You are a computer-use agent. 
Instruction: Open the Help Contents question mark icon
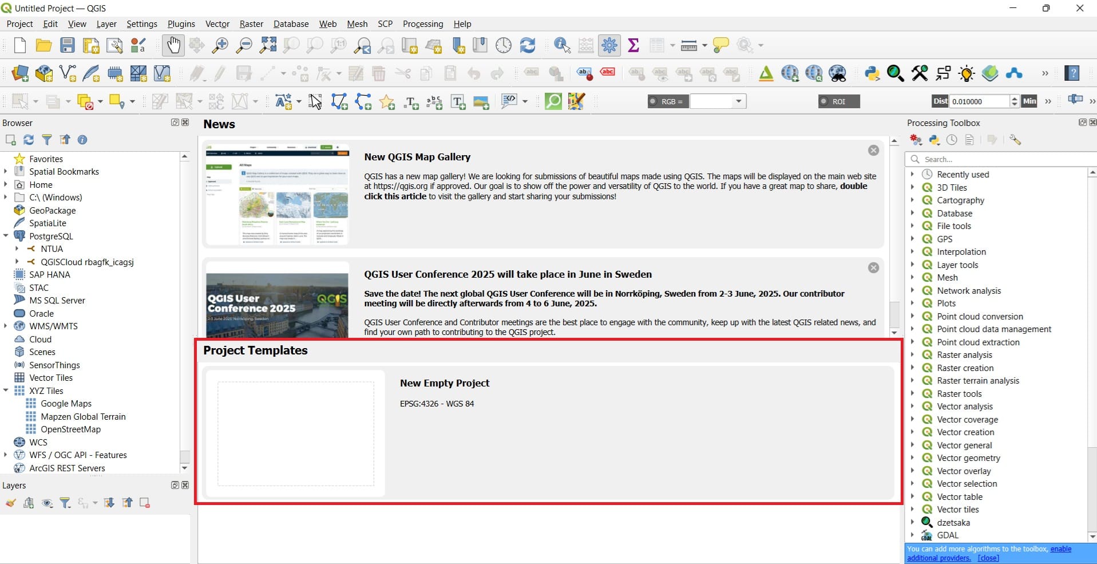[x=1072, y=73]
